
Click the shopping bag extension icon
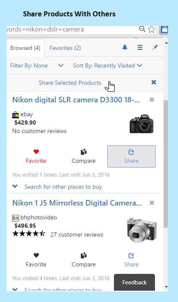click(164, 29)
